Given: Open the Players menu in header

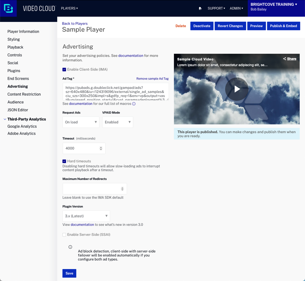Looking at the screenshot, I should pos(69,8).
